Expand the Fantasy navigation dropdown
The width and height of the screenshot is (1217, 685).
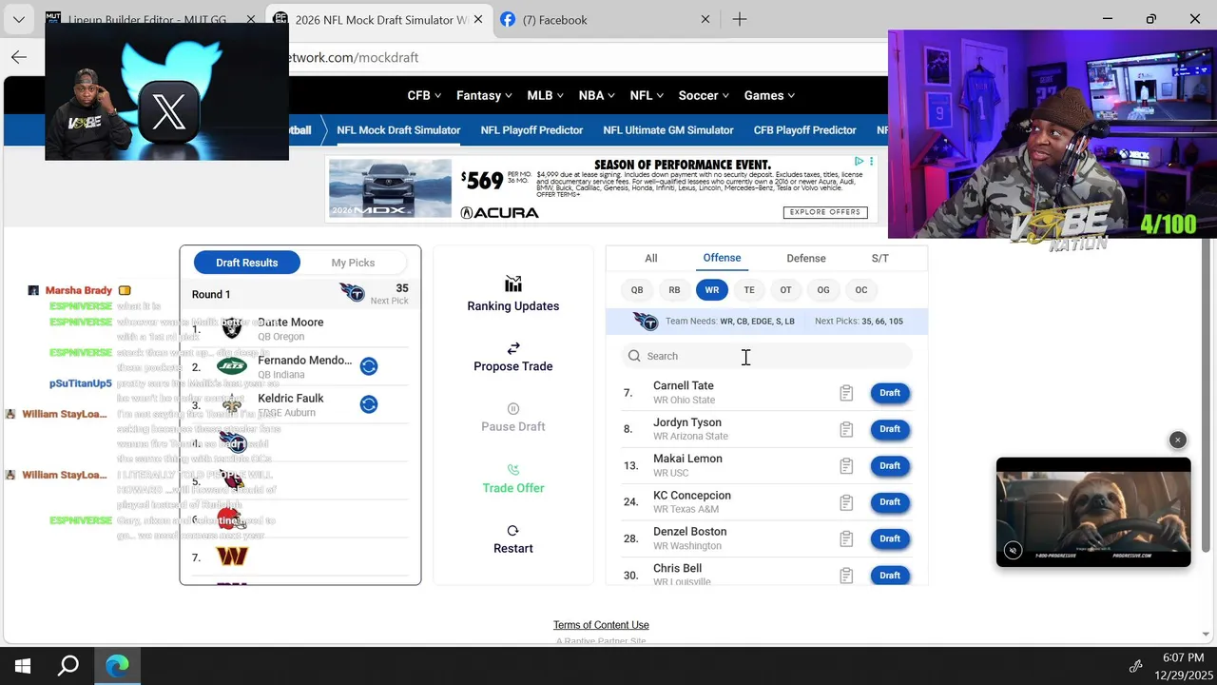pos(484,95)
